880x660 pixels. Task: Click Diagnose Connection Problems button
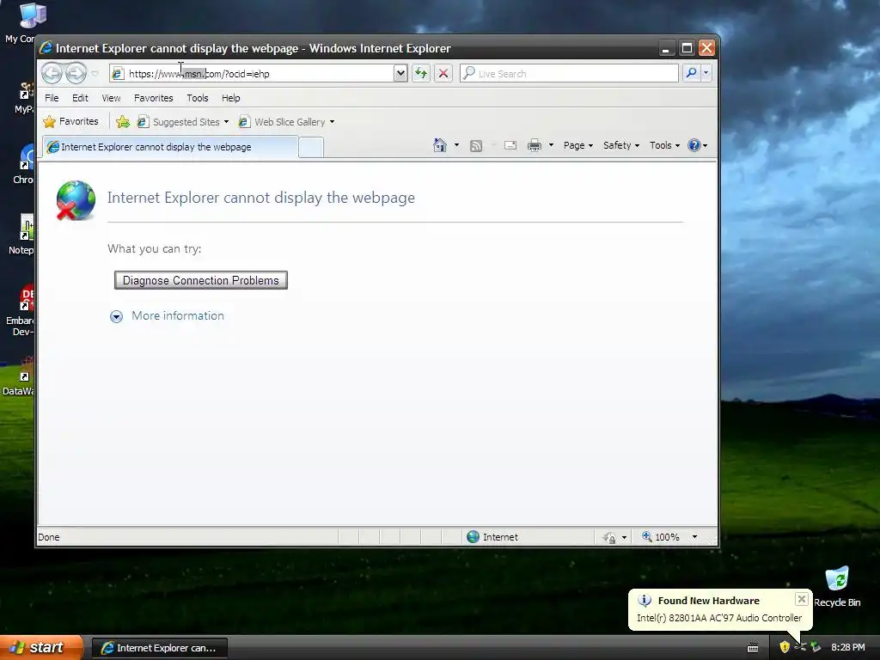coord(201,280)
